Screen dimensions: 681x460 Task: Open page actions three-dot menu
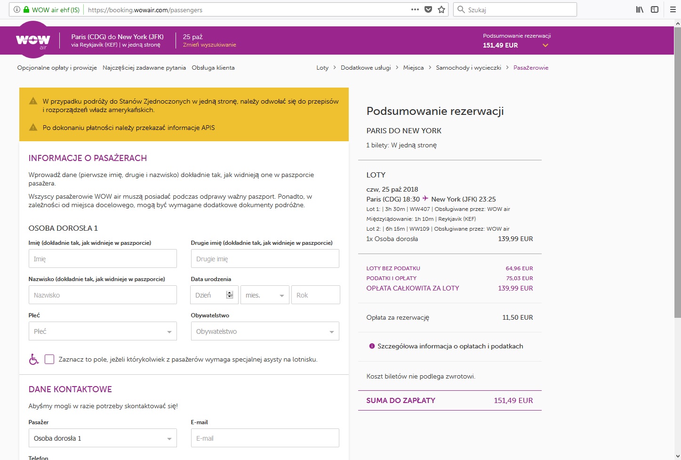(415, 9)
